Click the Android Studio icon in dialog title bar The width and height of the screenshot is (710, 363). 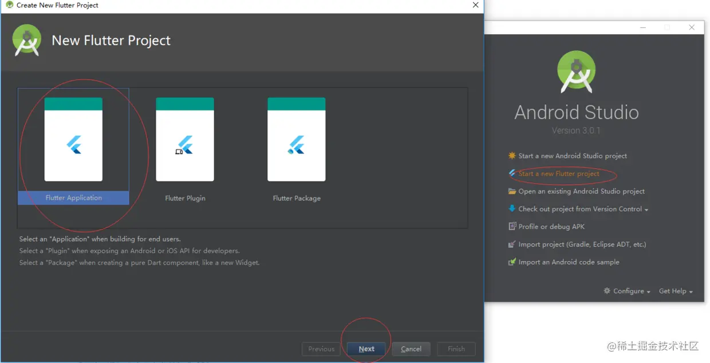click(x=10, y=5)
